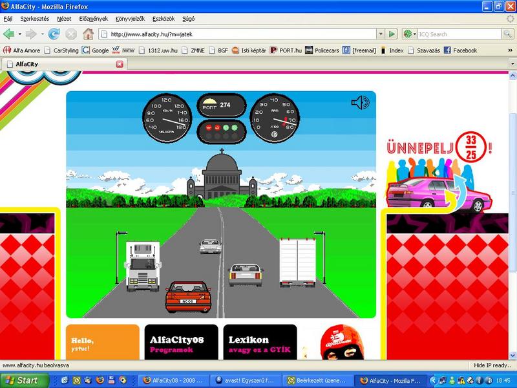Open the Fájl menu
The image size is (517, 388).
(x=8, y=19)
